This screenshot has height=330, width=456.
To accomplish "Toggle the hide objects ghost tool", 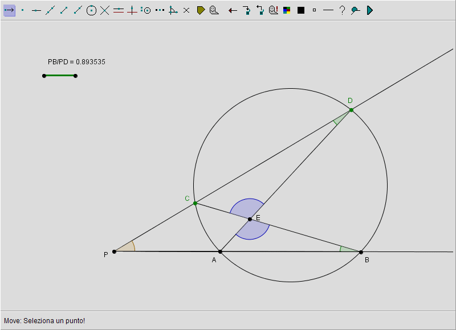I will [214, 10].
